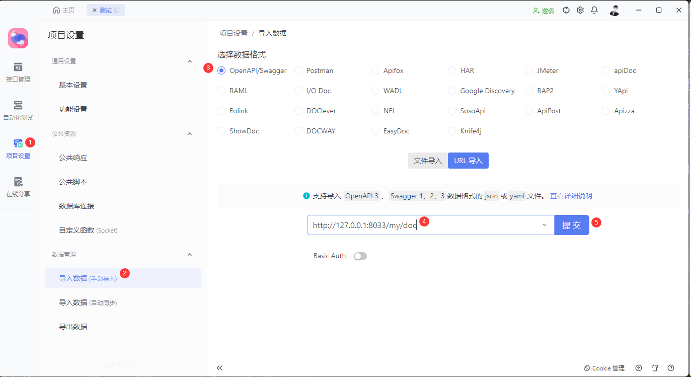Click the sync/refresh icon in title bar

point(566,10)
